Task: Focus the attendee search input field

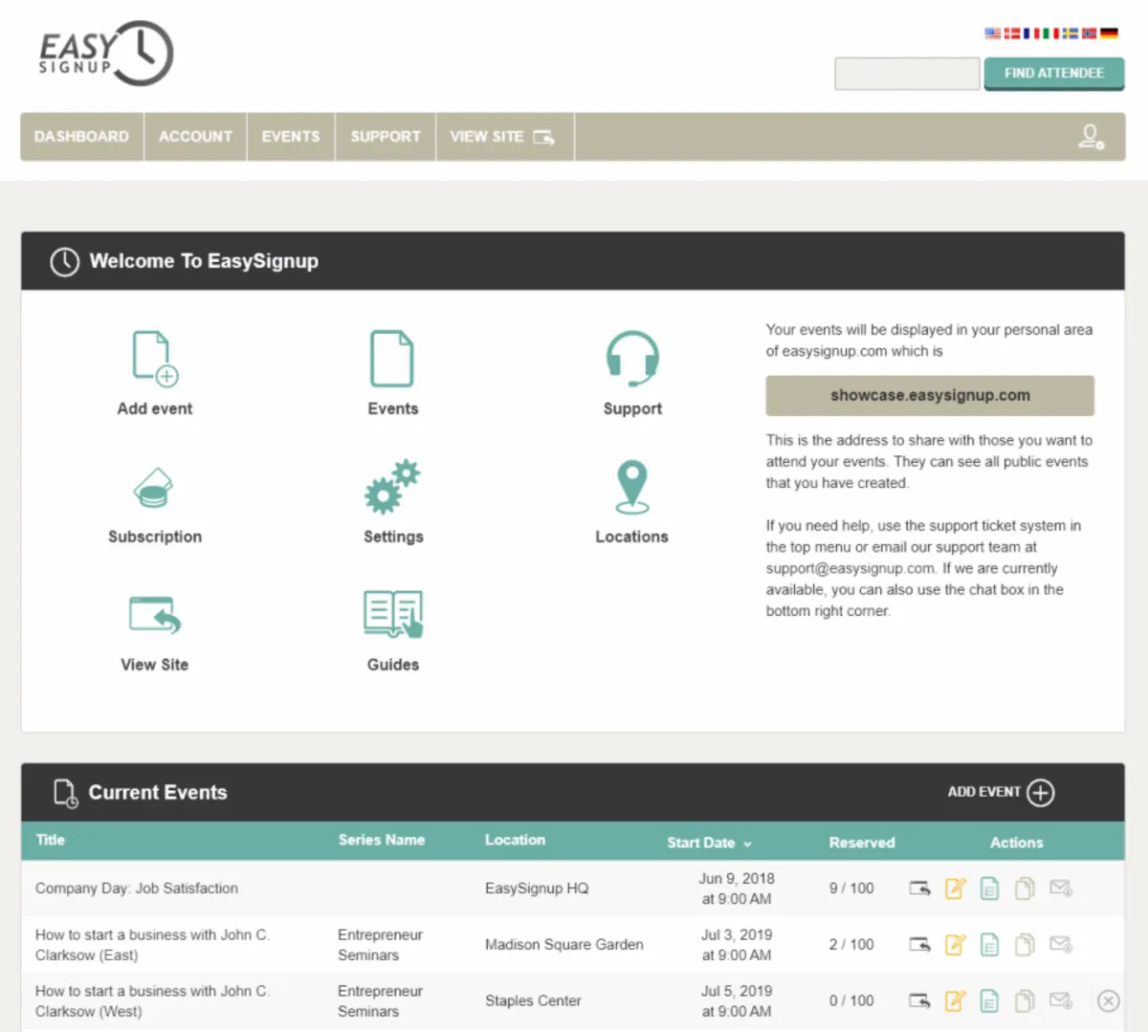Action: (906, 74)
